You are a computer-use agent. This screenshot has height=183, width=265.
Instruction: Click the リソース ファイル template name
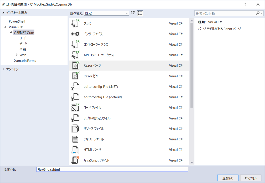coord(94,129)
